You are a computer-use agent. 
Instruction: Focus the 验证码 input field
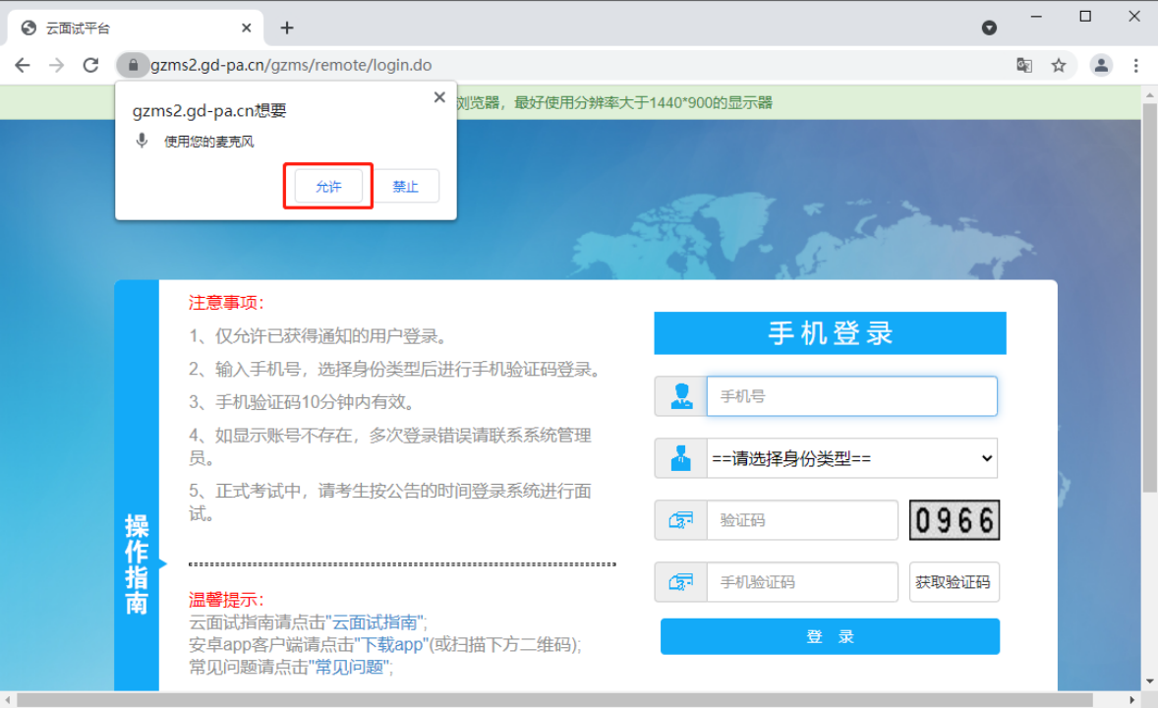802,520
